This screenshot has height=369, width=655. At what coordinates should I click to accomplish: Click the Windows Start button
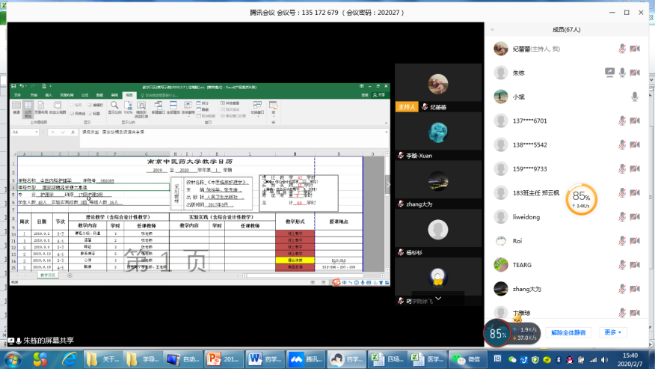(13, 359)
